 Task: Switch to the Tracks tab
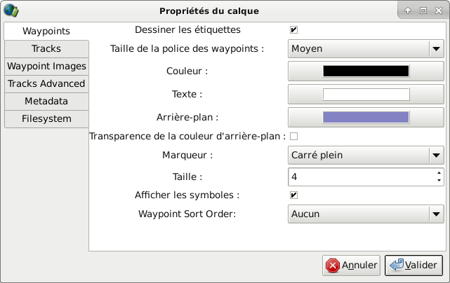point(46,49)
